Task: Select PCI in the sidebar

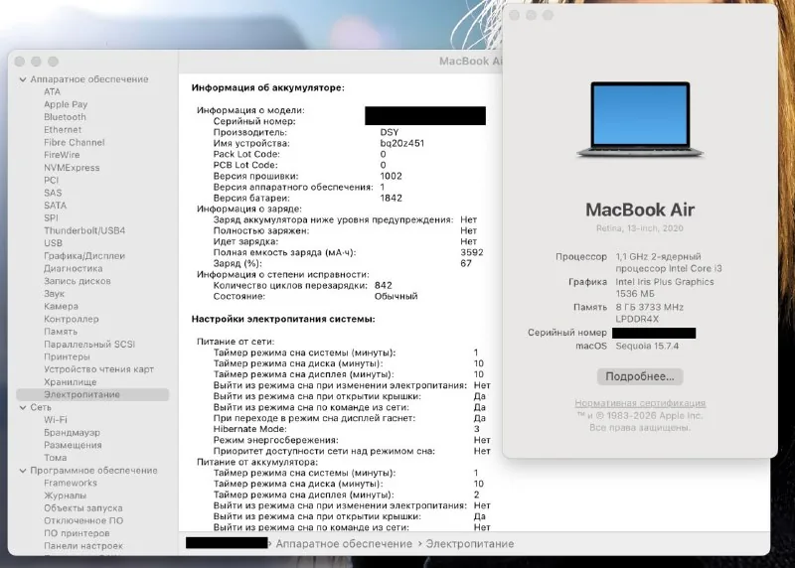Action: pyautogui.click(x=52, y=181)
